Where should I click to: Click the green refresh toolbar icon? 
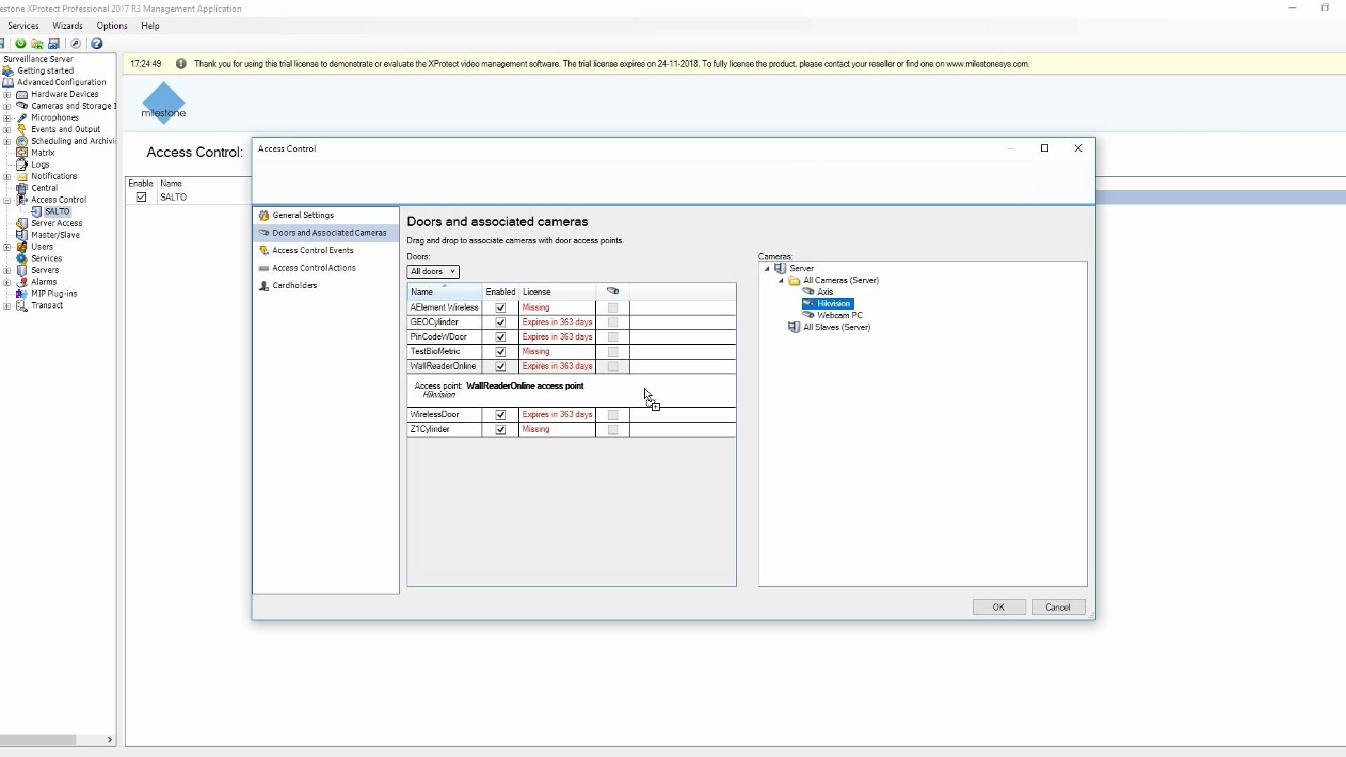tap(21, 43)
